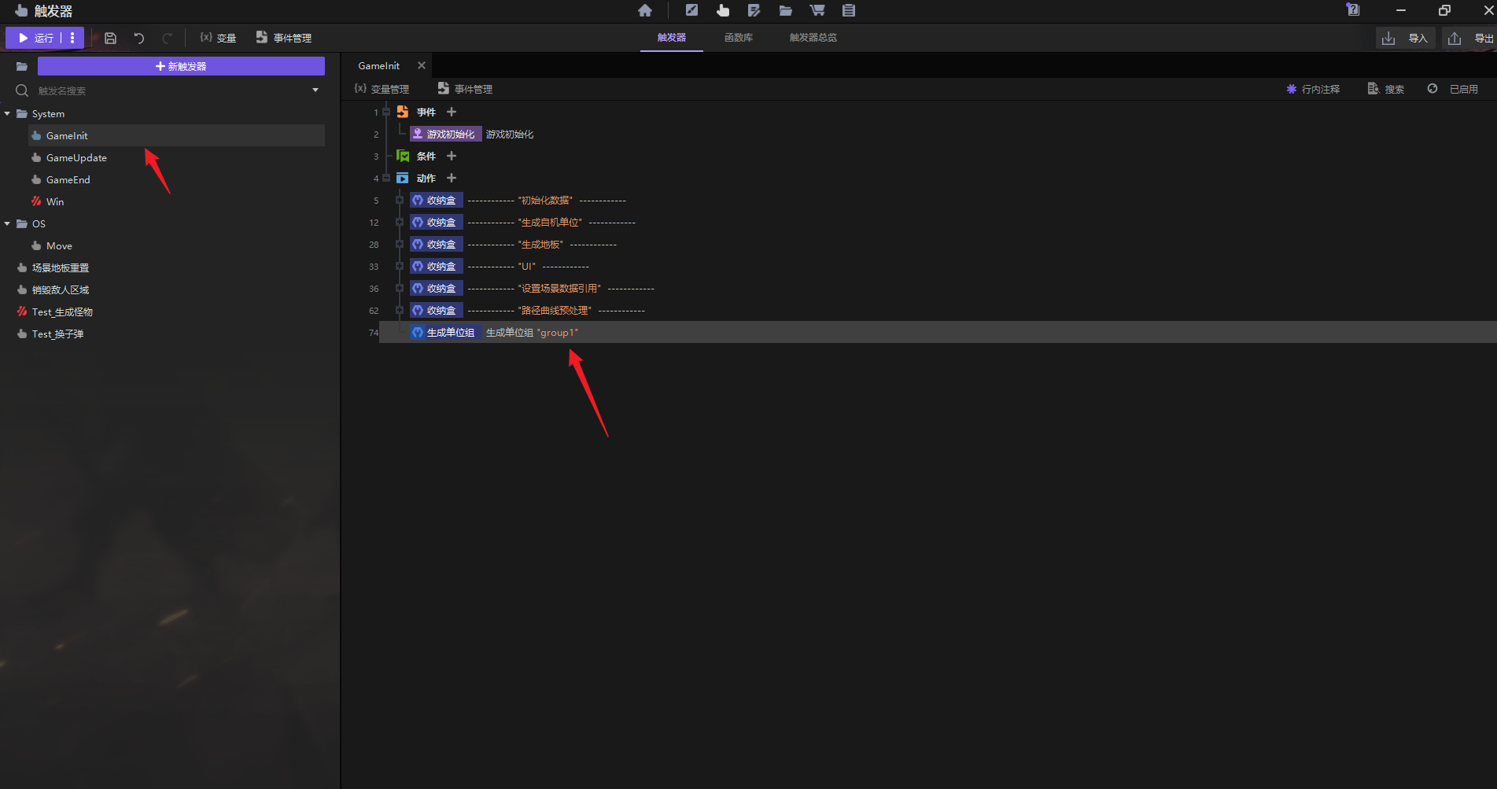Click the 运行 run button
Image resolution: width=1497 pixels, height=789 pixels.
(x=35, y=38)
